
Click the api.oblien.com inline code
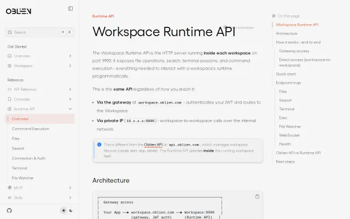[x=184, y=145]
